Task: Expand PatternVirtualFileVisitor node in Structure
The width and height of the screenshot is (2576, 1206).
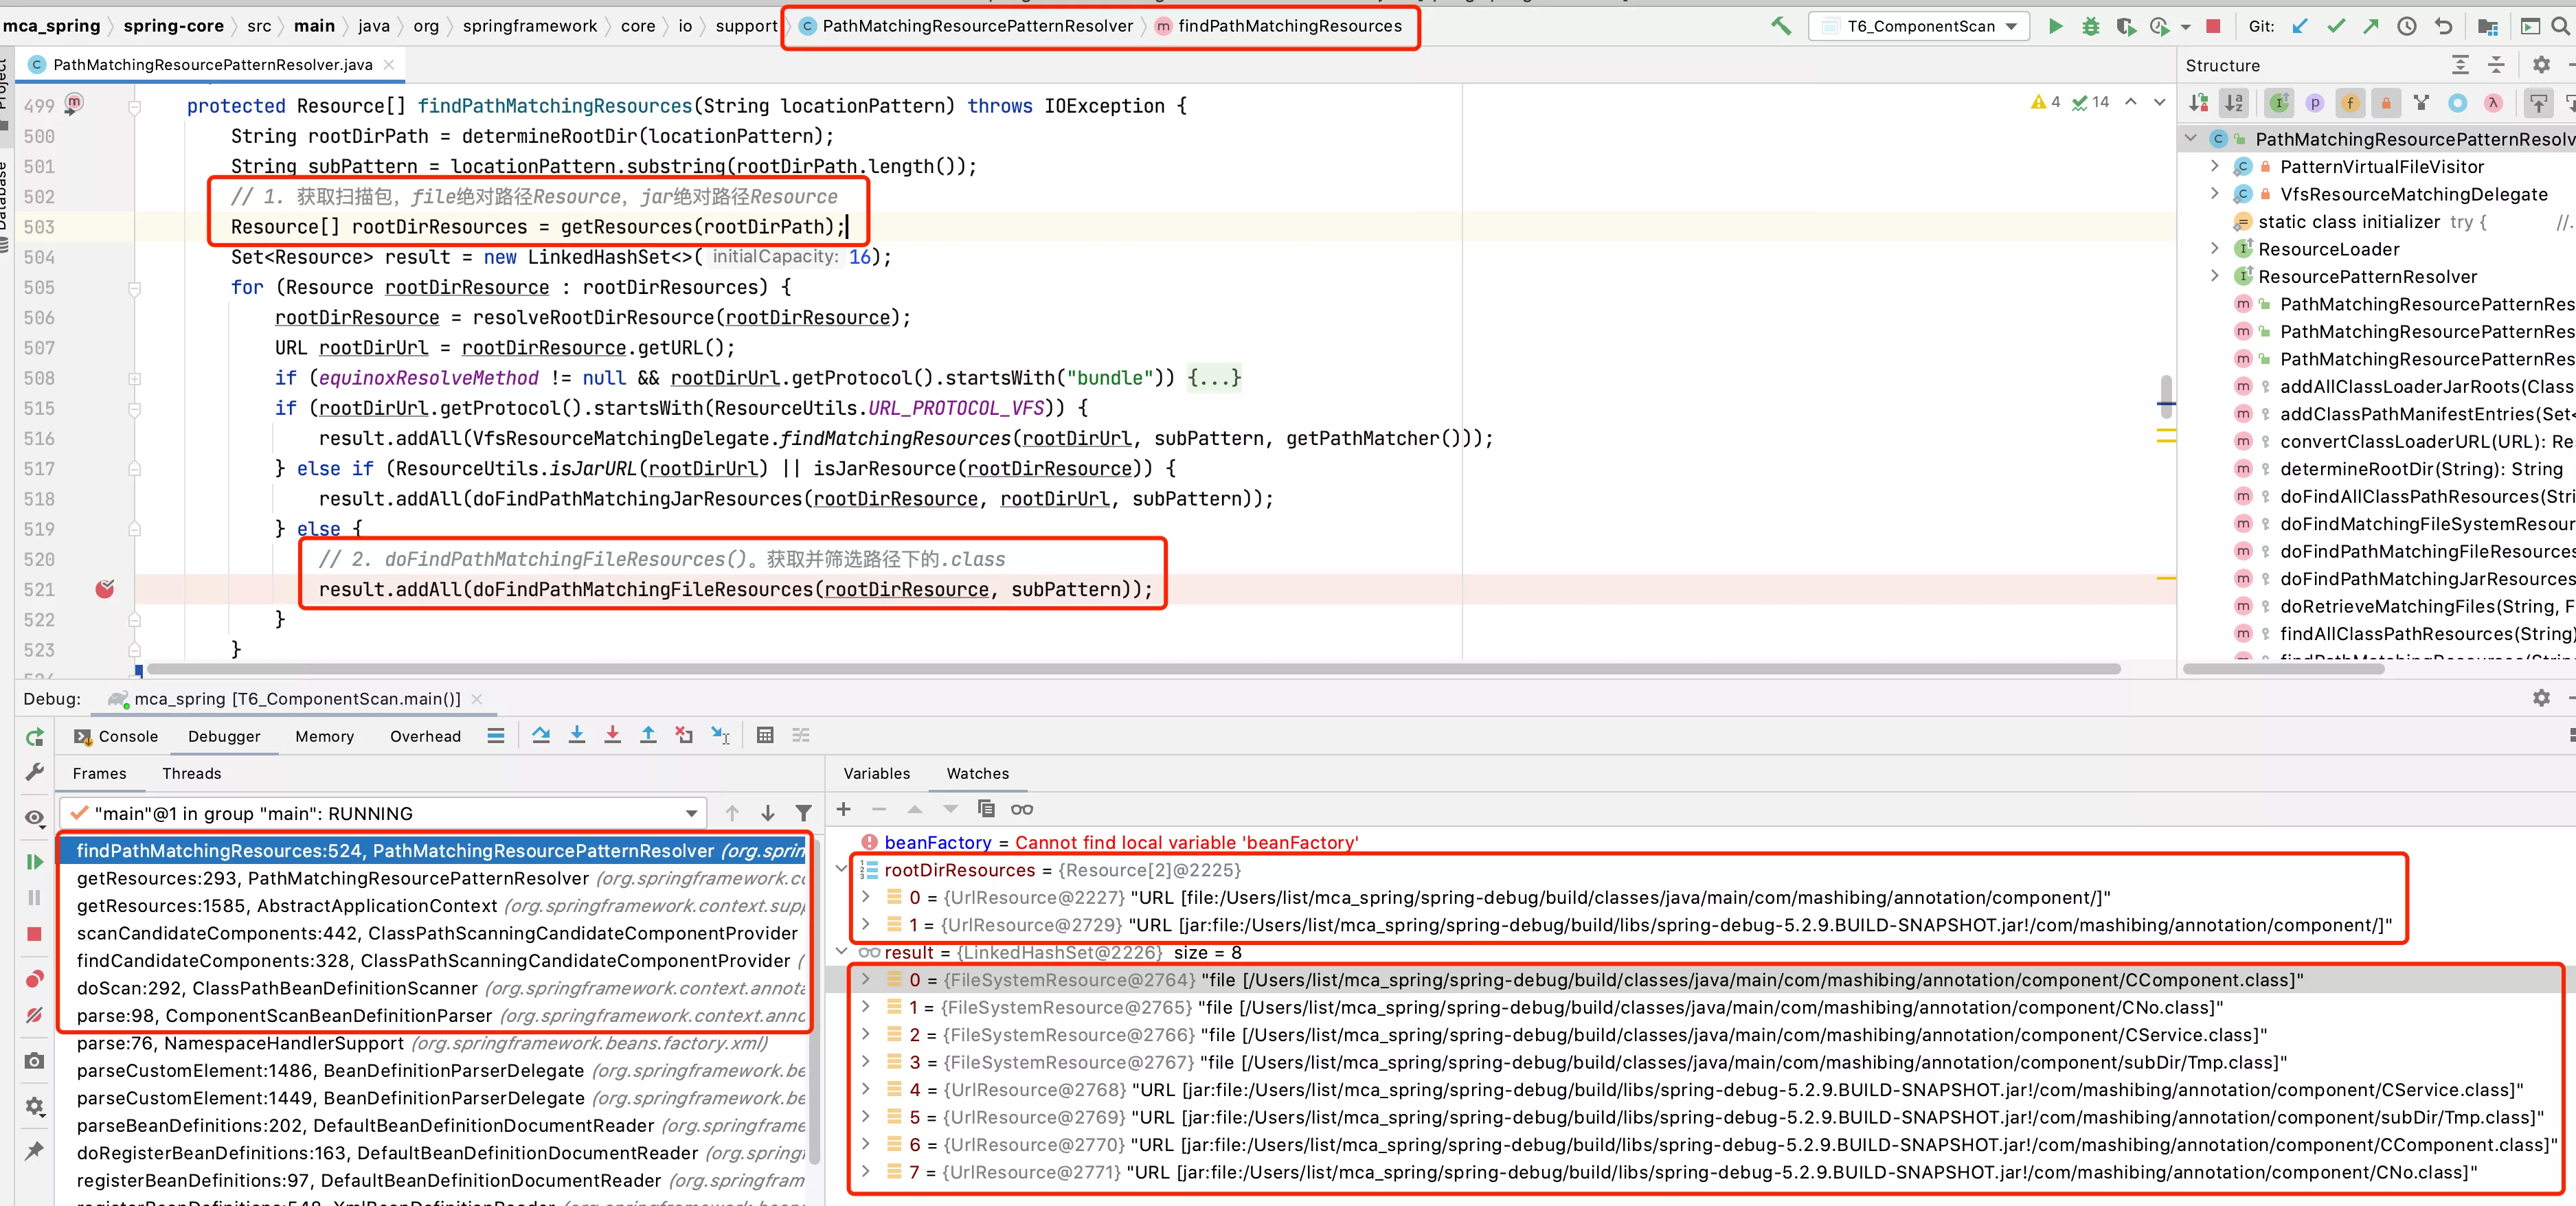Action: click(2214, 166)
